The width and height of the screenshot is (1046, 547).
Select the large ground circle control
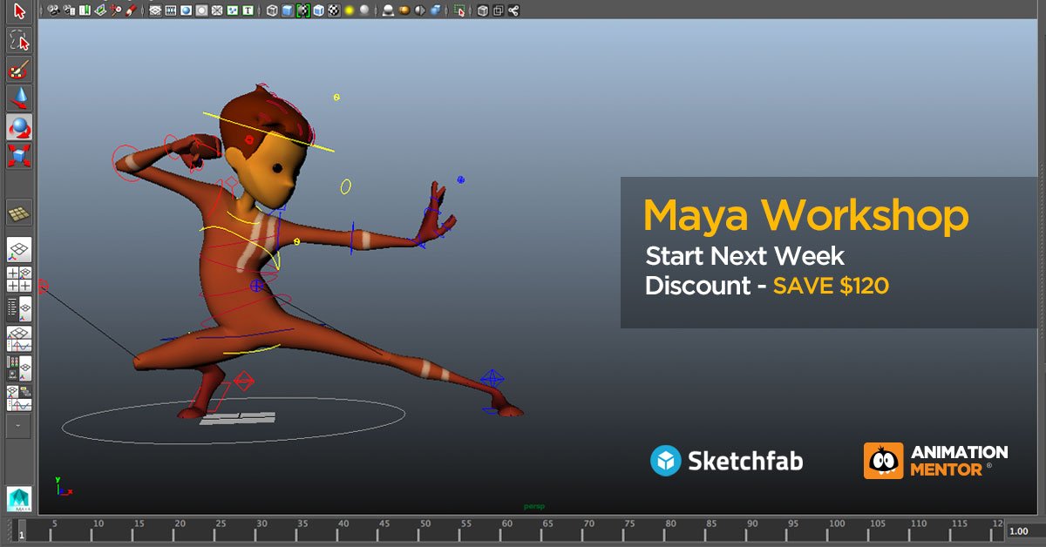234,420
